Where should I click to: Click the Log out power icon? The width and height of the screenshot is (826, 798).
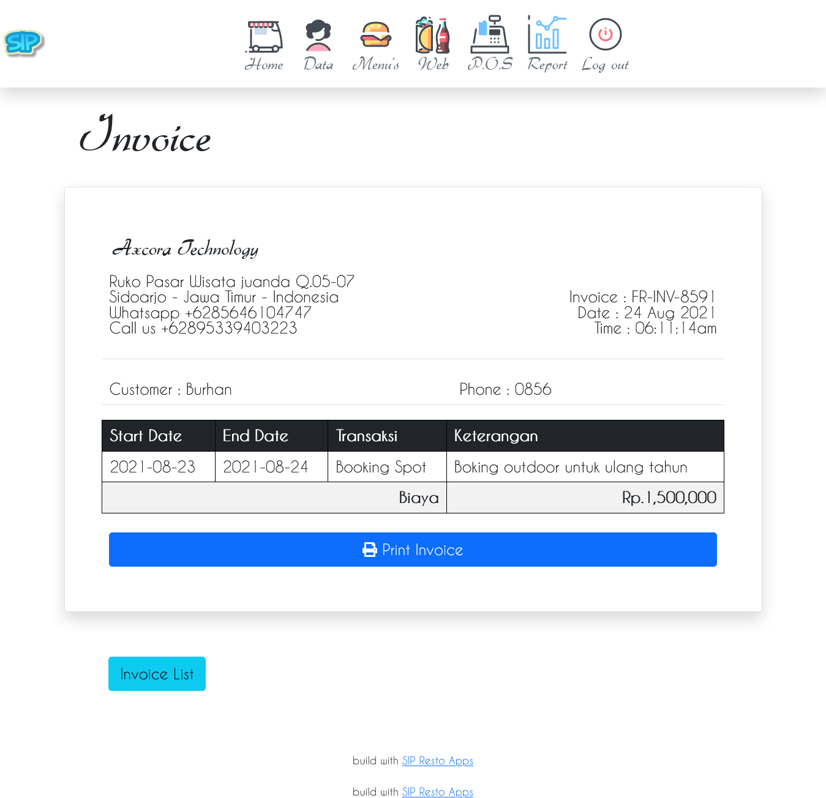click(606, 34)
